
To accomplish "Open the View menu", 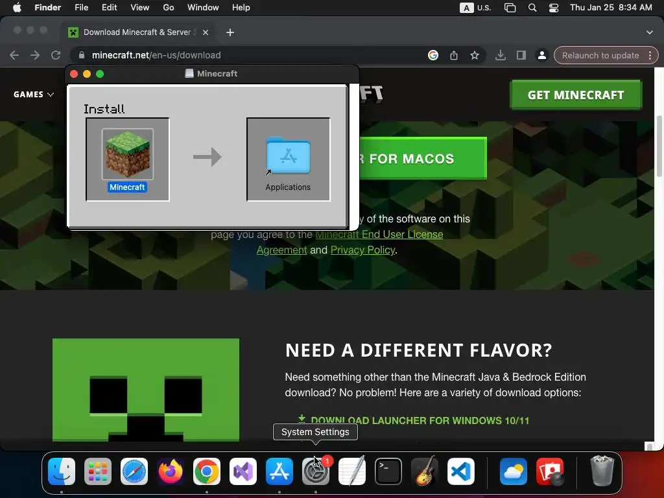I will [x=140, y=8].
